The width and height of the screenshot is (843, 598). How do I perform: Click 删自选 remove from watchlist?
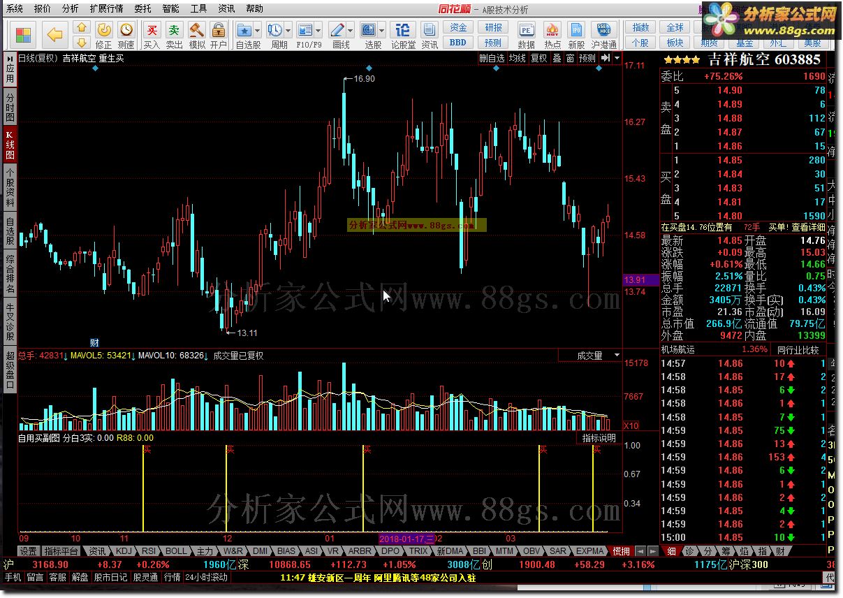pyautogui.click(x=492, y=59)
